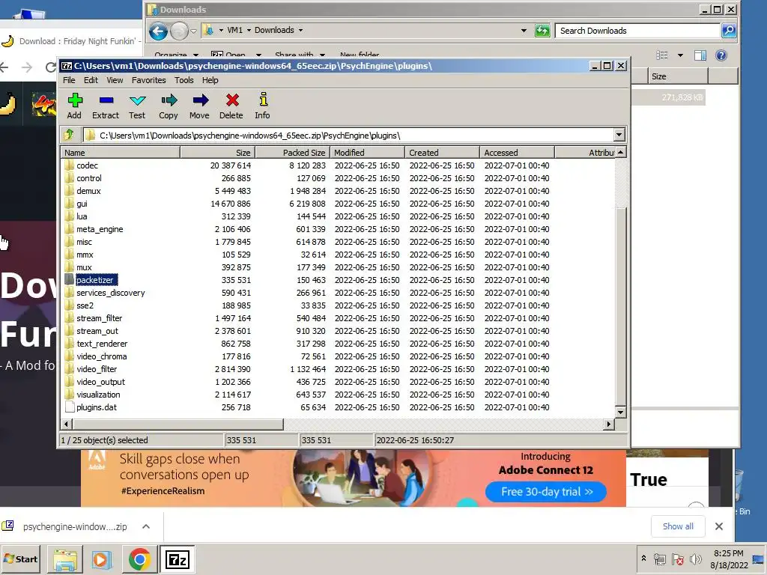
Task: Select the video_filter folder icon
Action: pos(69,368)
